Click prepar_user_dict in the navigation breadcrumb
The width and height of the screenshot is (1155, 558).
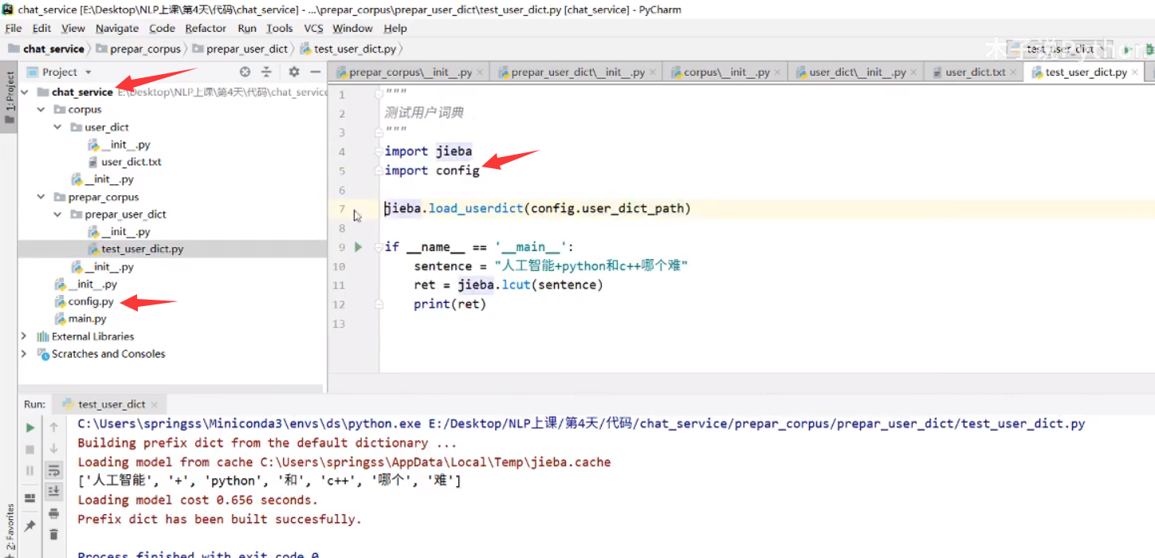pyautogui.click(x=240, y=49)
